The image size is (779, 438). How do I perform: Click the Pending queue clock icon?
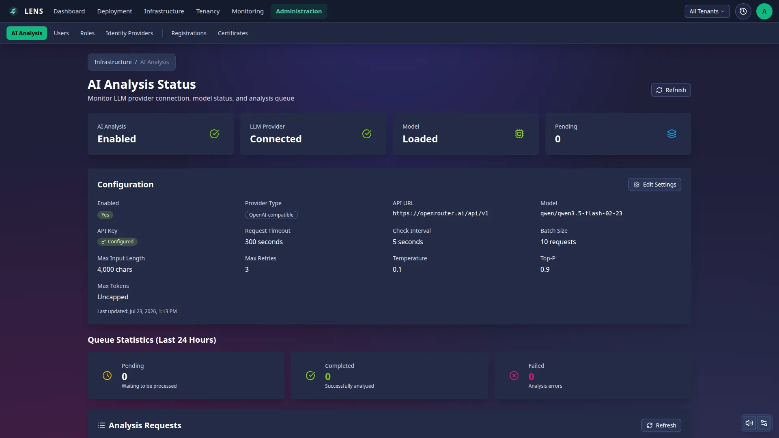coord(107,376)
